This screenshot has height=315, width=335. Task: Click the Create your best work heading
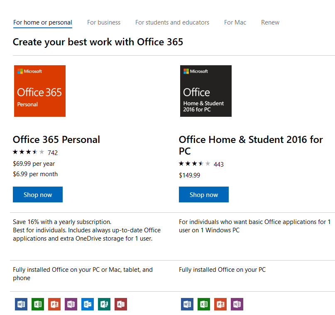click(98, 42)
